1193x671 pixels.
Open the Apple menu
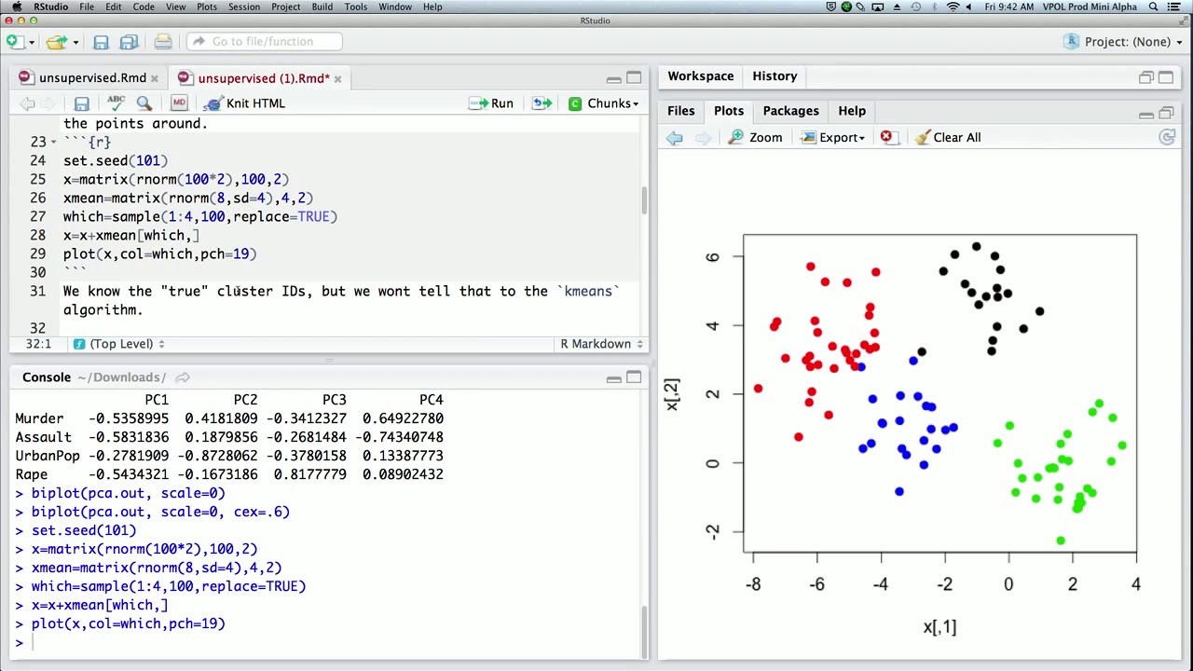[x=16, y=7]
